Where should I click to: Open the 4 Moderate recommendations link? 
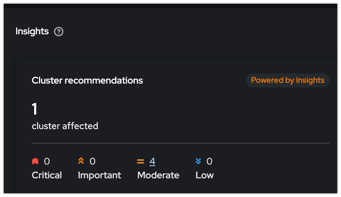coord(152,161)
